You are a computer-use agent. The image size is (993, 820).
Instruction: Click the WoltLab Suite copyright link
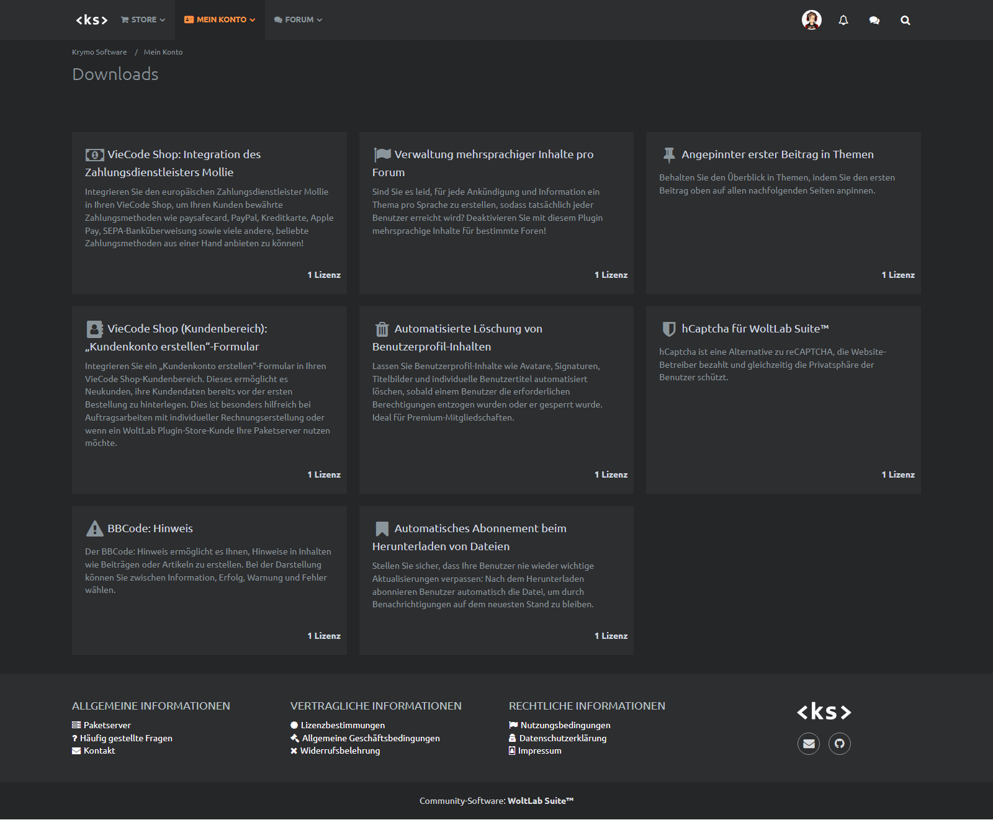[540, 801]
